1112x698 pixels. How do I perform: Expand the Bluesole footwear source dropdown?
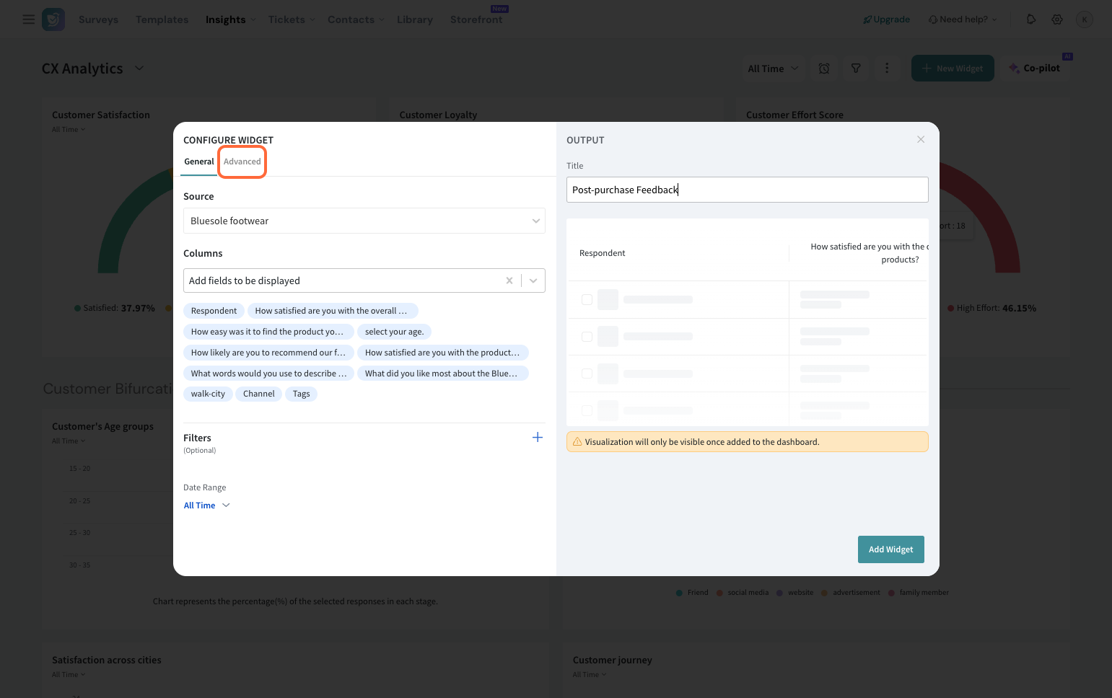[535, 221]
